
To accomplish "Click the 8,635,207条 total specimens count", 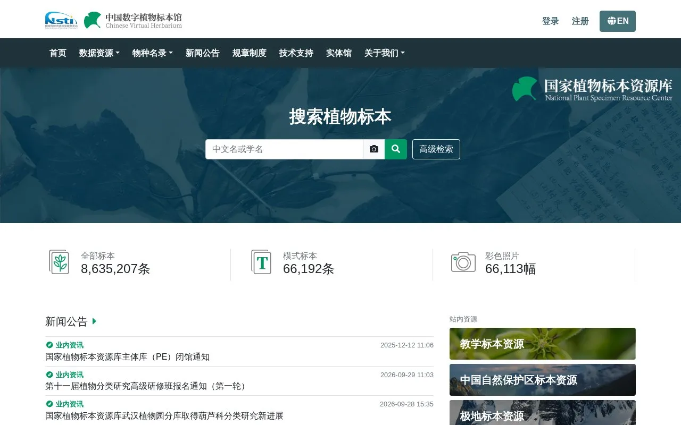I will click(x=115, y=269).
